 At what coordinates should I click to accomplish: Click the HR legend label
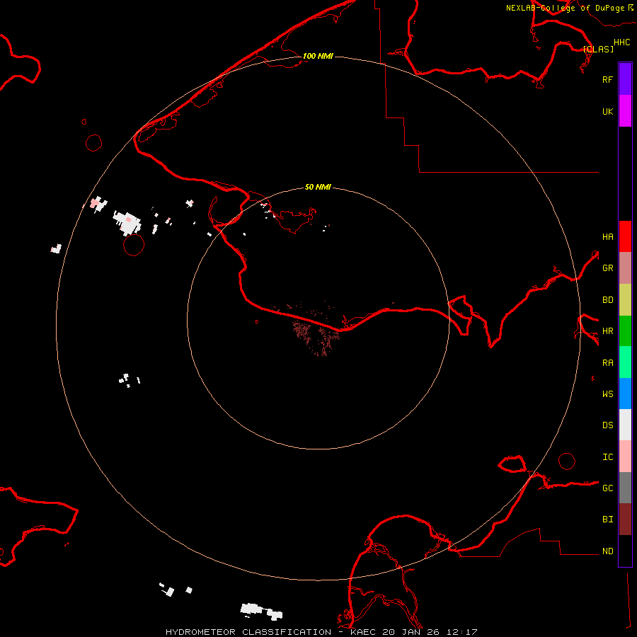click(x=607, y=331)
